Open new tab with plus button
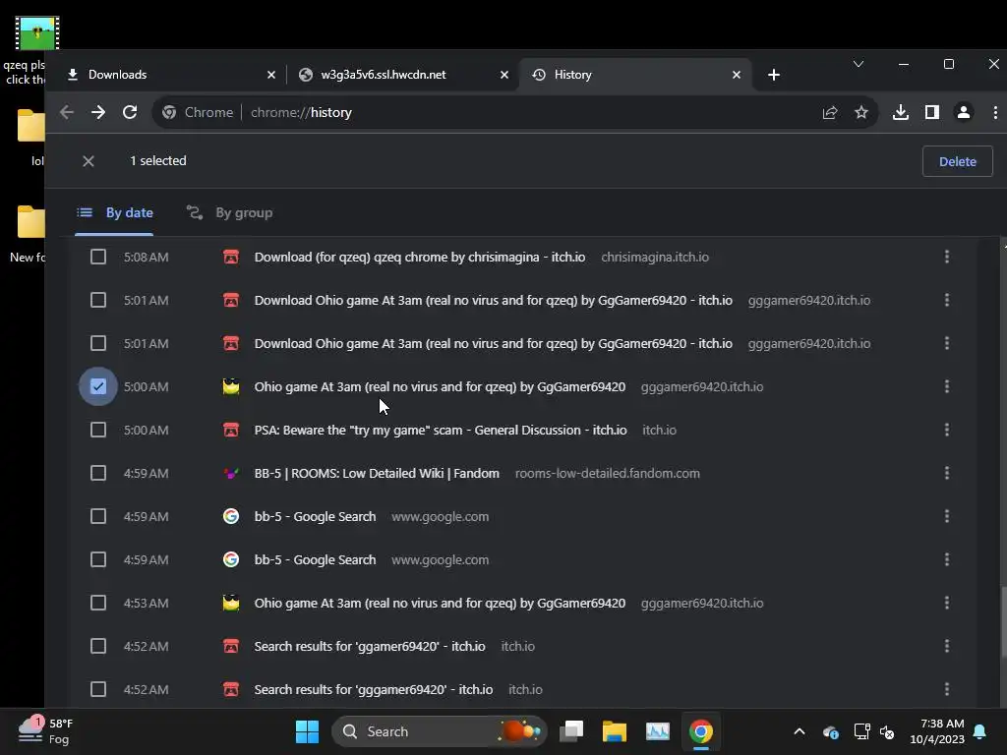 [x=774, y=75]
